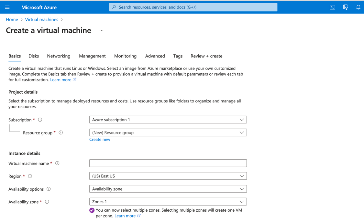Viewport: 364px width, 222px height.
Task: Open the notifications bell
Action: click(x=358, y=7)
